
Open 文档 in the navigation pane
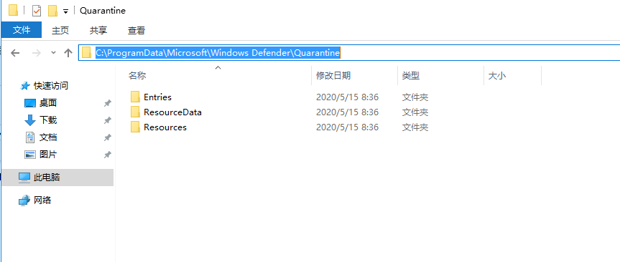click(48, 137)
